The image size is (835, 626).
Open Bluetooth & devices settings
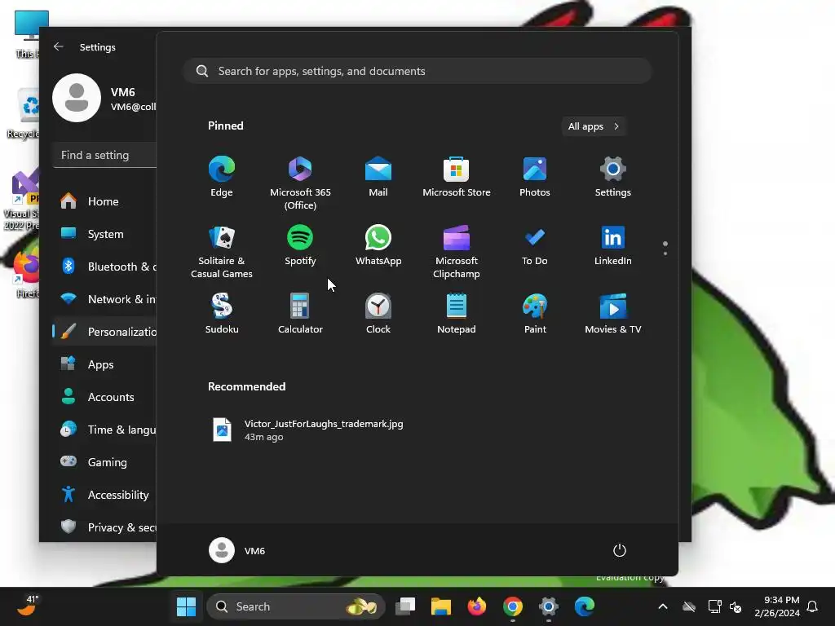tap(104, 267)
